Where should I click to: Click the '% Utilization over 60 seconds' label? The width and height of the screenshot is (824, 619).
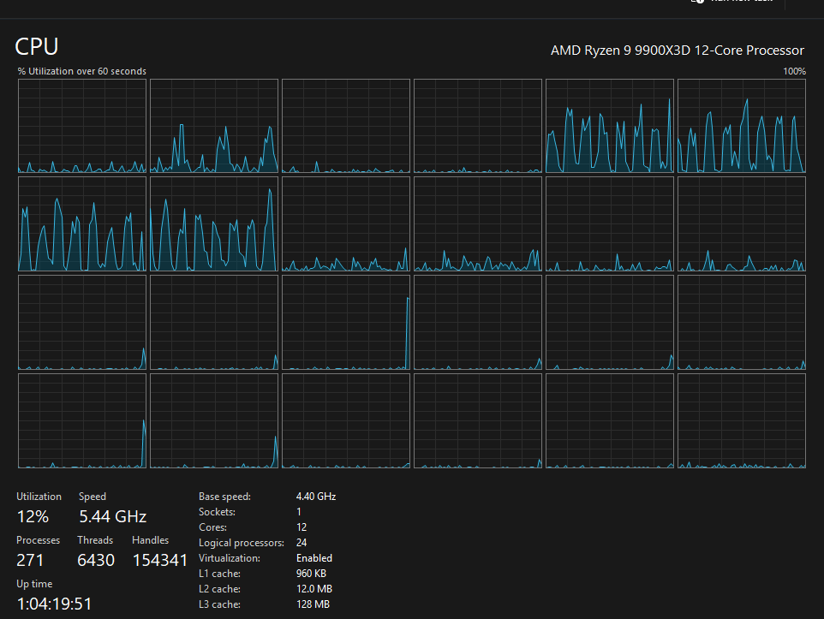[x=82, y=71]
